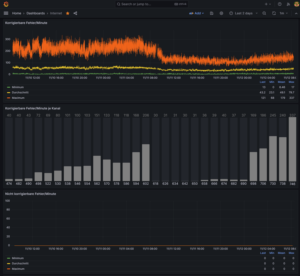The image size is (300, 276).
Task: Open the 1m refresh interval dropdown
Action: click(x=283, y=13)
